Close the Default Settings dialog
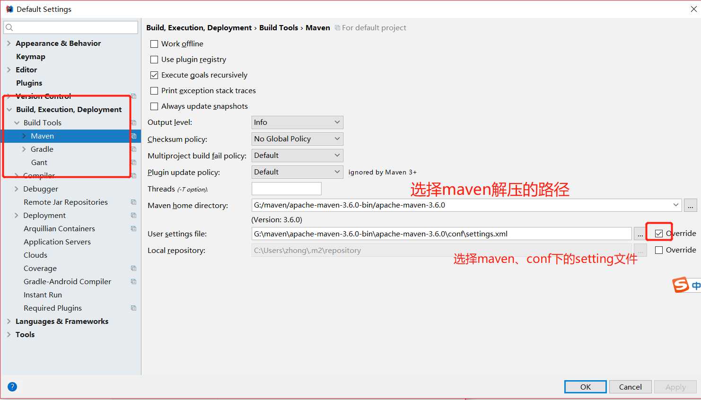Screen dimensions: 701x400 [693, 9]
